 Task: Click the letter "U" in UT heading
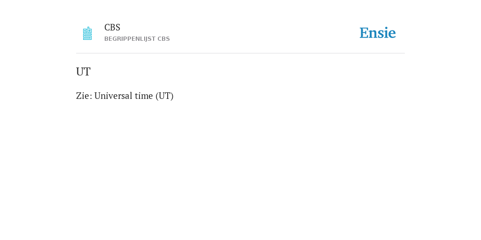pos(79,72)
